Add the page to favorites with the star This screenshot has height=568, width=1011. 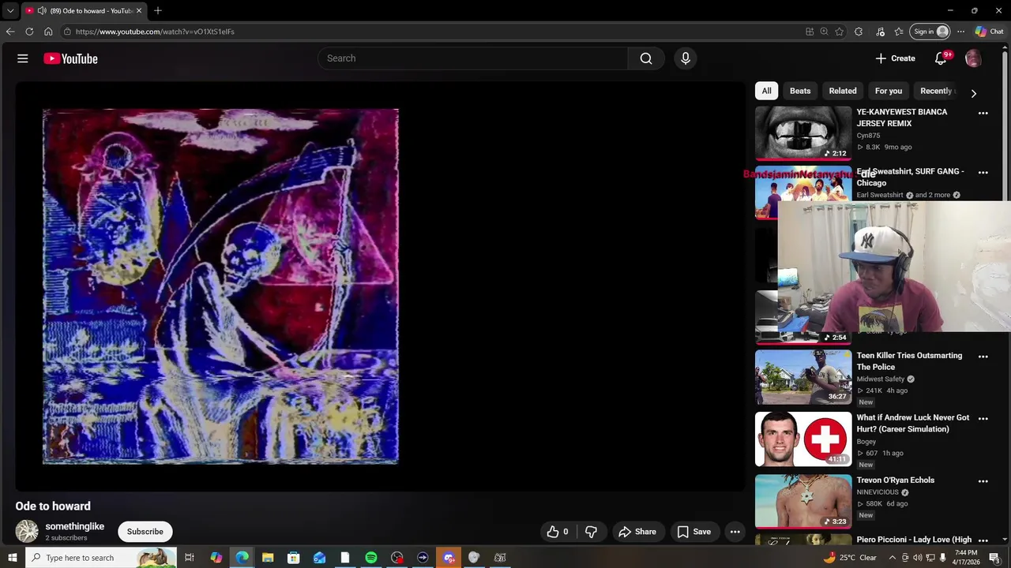[x=839, y=32]
